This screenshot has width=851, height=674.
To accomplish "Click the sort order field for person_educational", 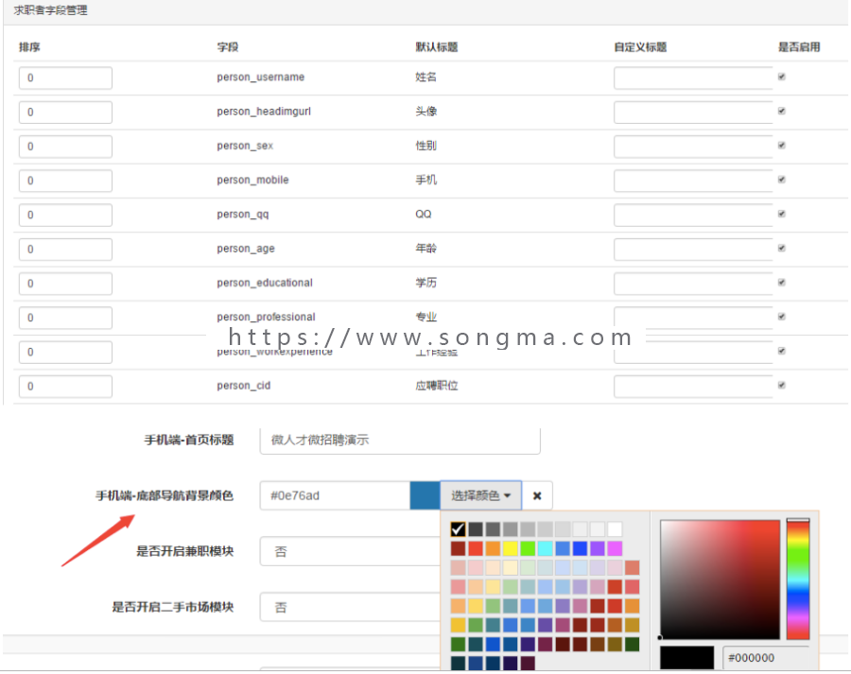I will [x=65, y=284].
